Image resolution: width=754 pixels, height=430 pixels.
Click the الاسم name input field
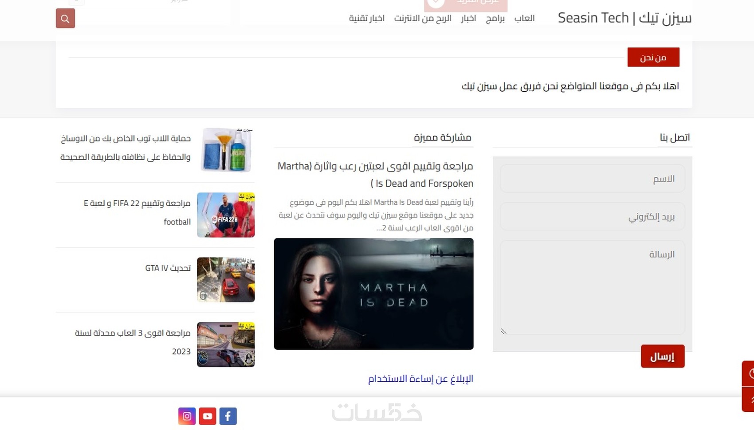point(593,179)
